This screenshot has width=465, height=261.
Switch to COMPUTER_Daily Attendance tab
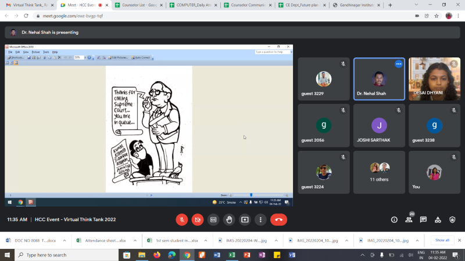194,5
